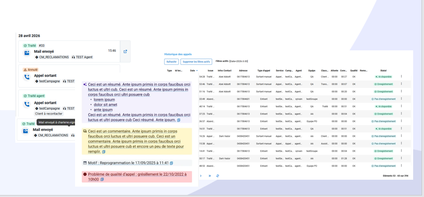Click the Annulé status badge
424x197 pixels.
[x=31, y=70]
